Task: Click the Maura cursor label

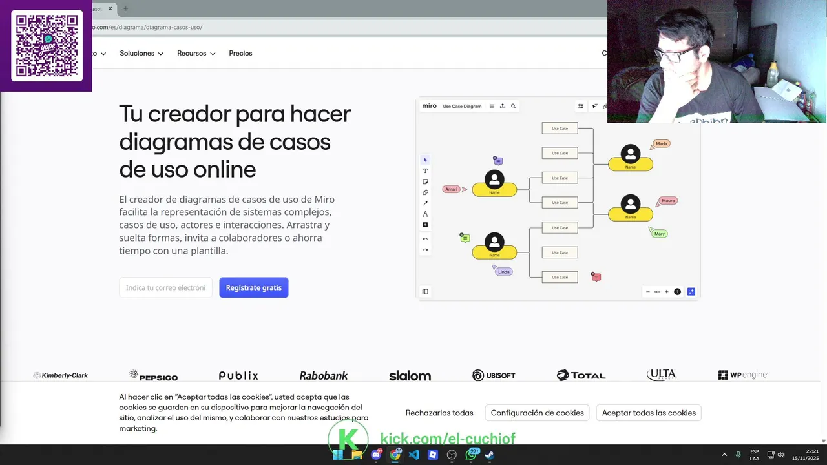Action: tap(668, 201)
